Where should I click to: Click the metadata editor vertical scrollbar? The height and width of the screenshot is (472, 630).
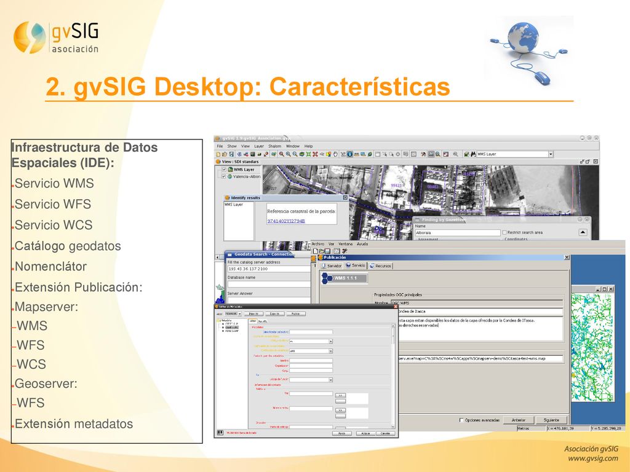coord(393,377)
